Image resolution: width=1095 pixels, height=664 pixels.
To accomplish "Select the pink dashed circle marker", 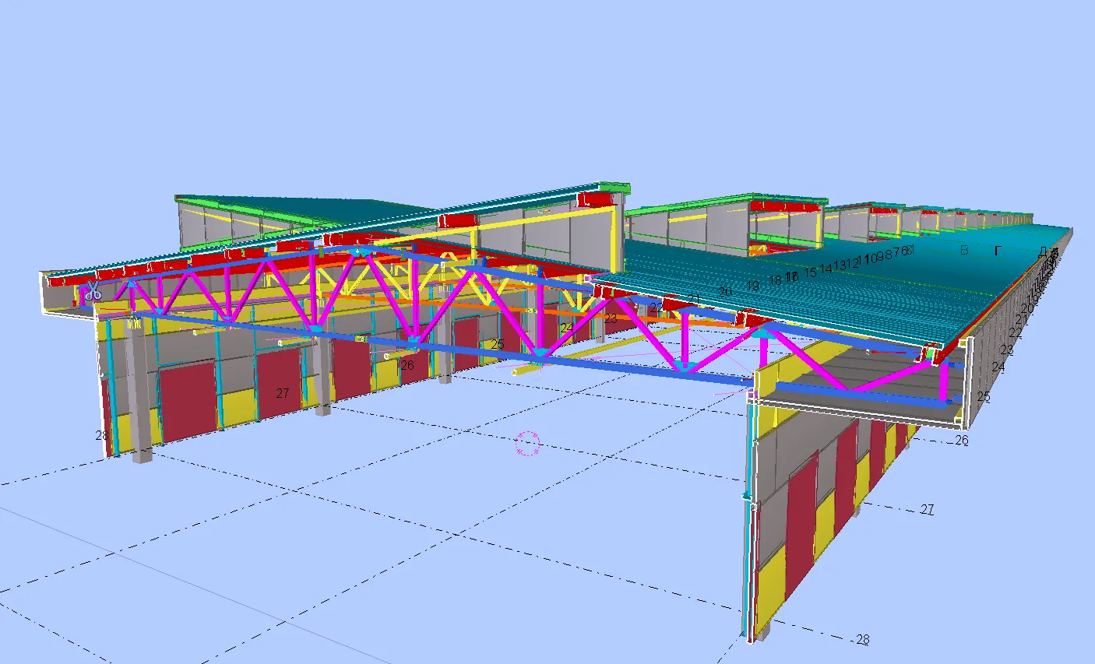I will pyautogui.click(x=528, y=443).
